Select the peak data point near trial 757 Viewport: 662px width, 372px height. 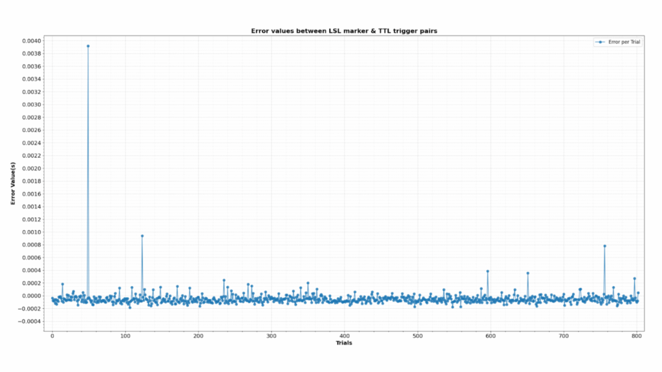(x=604, y=246)
